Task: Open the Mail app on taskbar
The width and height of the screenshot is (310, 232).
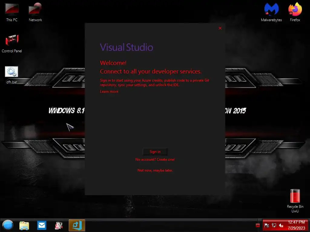Action: tap(41, 225)
